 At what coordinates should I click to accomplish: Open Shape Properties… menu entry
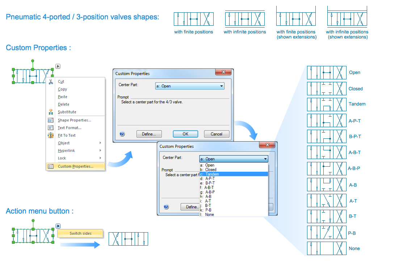pos(76,120)
